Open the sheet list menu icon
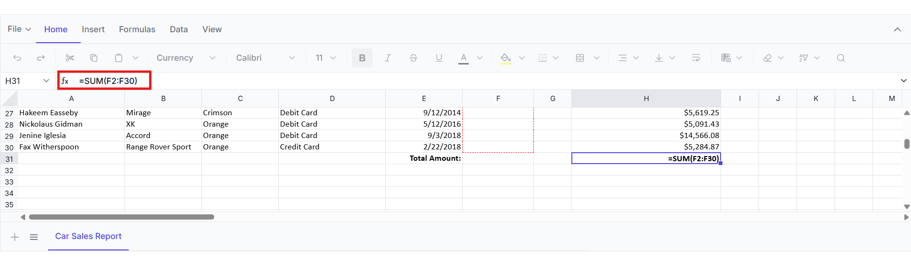The height and width of the screenshot is (267, 911). [x=34, y=237]
